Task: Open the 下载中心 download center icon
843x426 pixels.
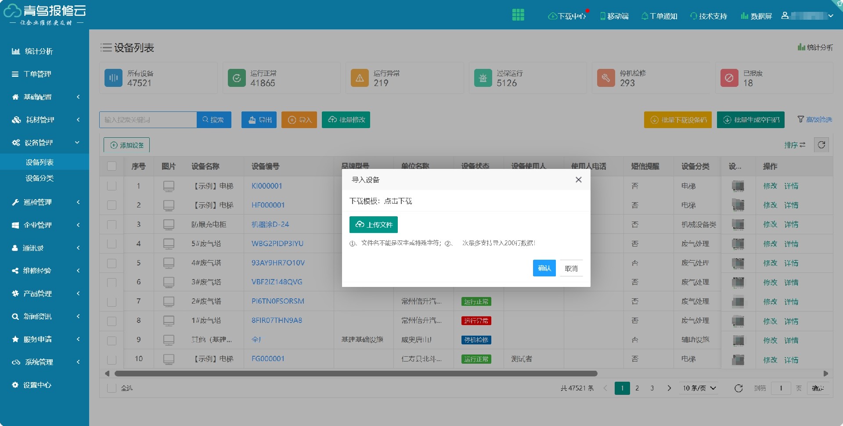Action: pos(552,16)
